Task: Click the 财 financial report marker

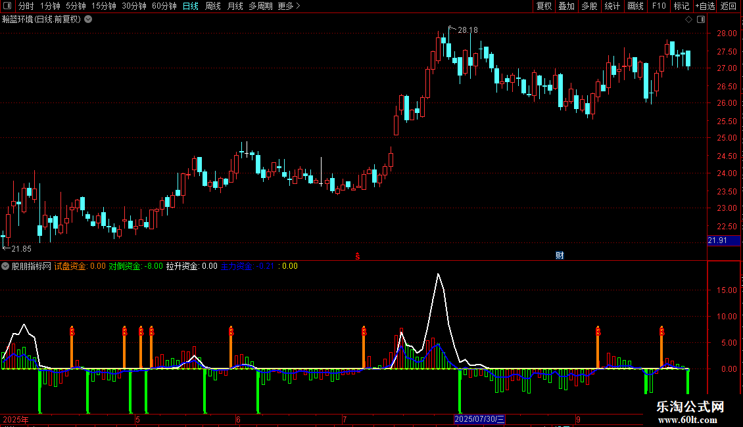Action: pos(560,256)
